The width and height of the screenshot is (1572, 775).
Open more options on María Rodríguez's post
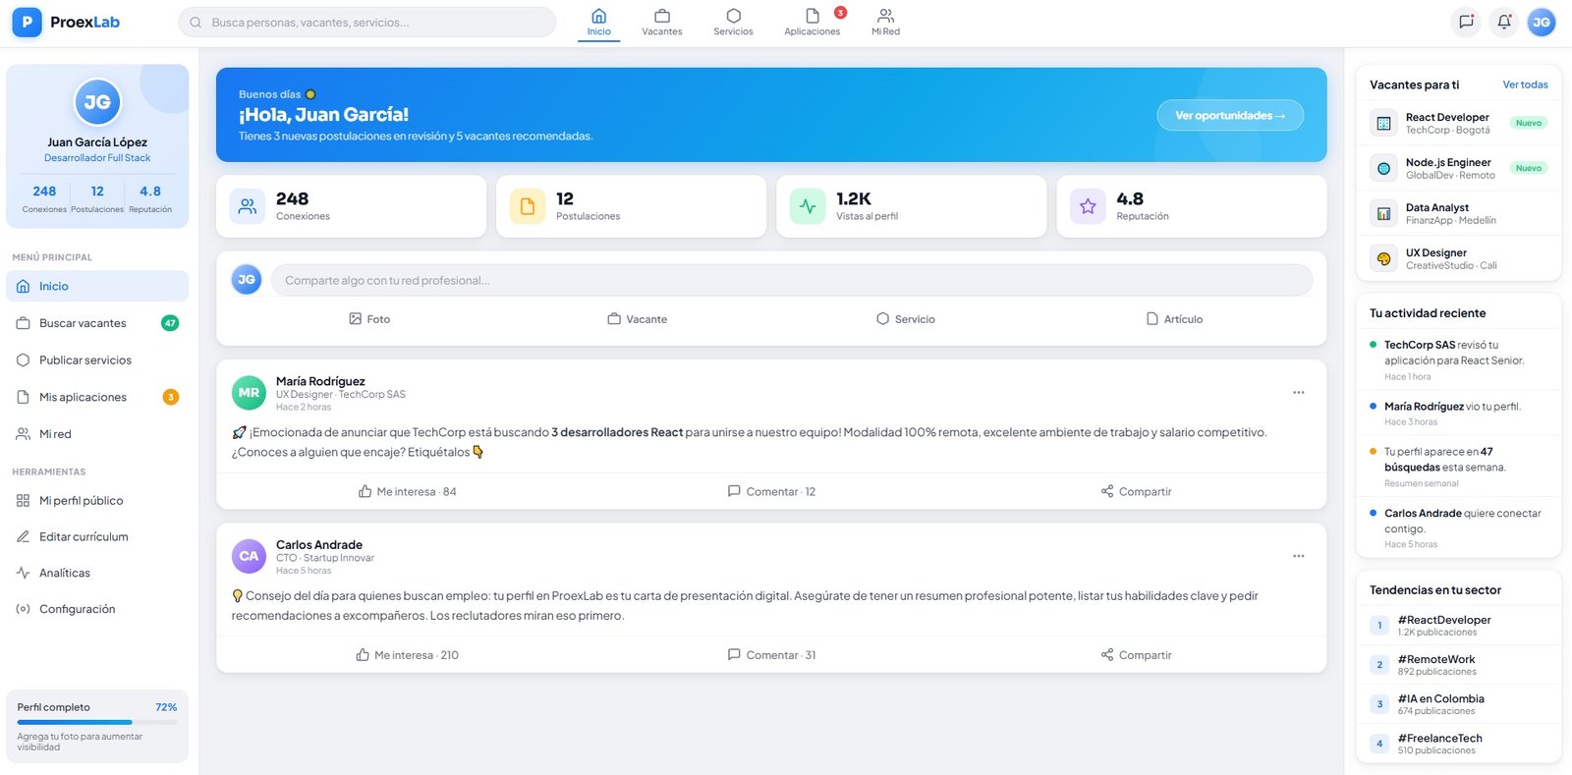point(1298,393)
